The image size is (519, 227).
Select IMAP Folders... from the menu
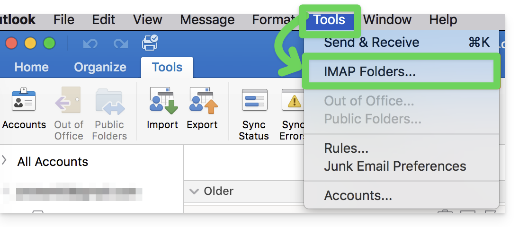point(369,72)
